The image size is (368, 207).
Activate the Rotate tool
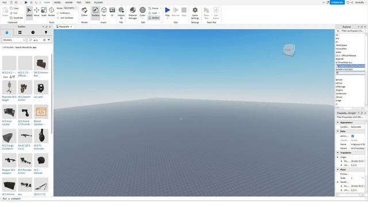click(51, 11)
